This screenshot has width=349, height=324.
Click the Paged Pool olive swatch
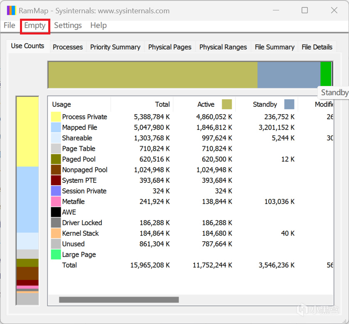56,159
